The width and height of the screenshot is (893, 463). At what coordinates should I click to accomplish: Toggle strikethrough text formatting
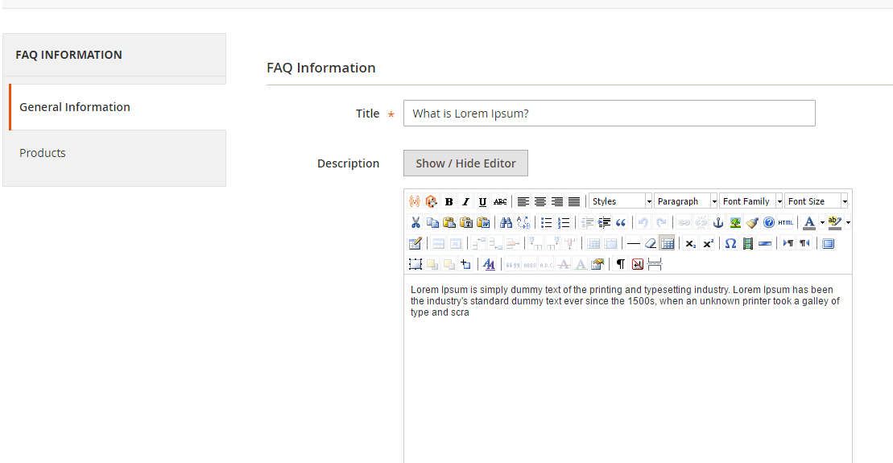[500, 201]
